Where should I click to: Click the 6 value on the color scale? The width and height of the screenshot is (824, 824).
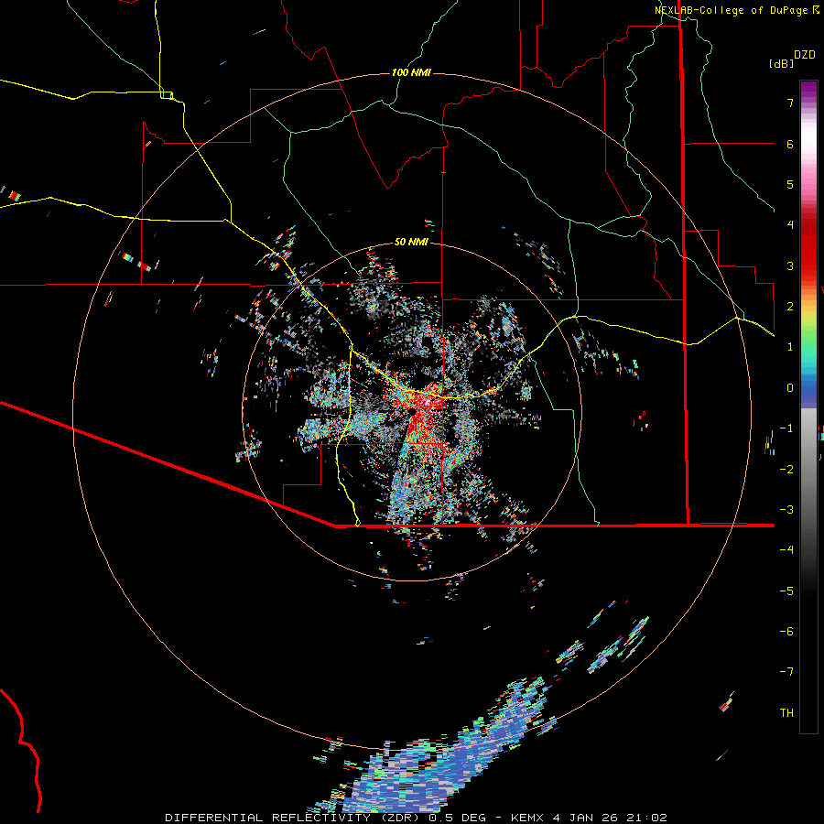pyautogui.click(x=790, y=144)
